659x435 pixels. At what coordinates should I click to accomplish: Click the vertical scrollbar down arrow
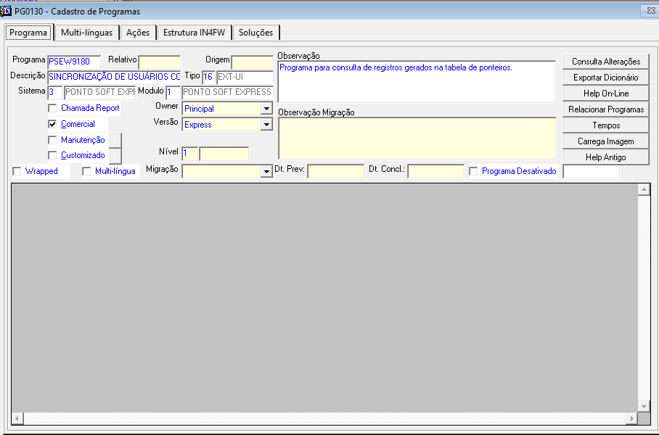click(644, 406)
